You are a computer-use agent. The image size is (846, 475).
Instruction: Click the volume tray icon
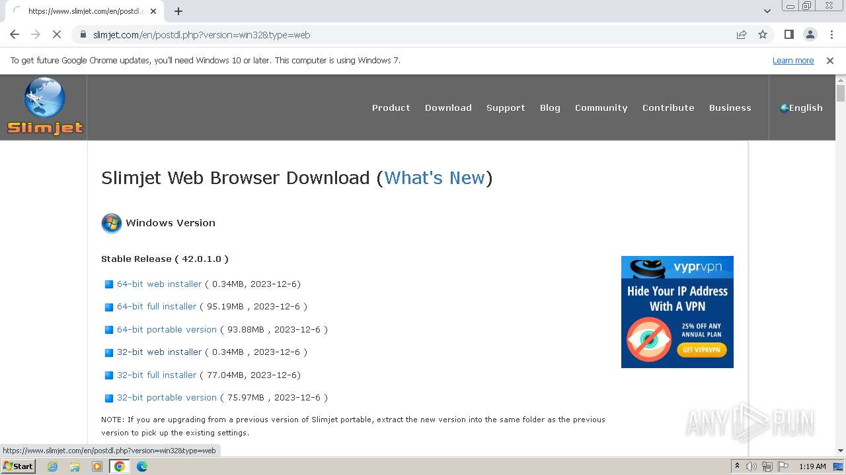click(751, 466)
